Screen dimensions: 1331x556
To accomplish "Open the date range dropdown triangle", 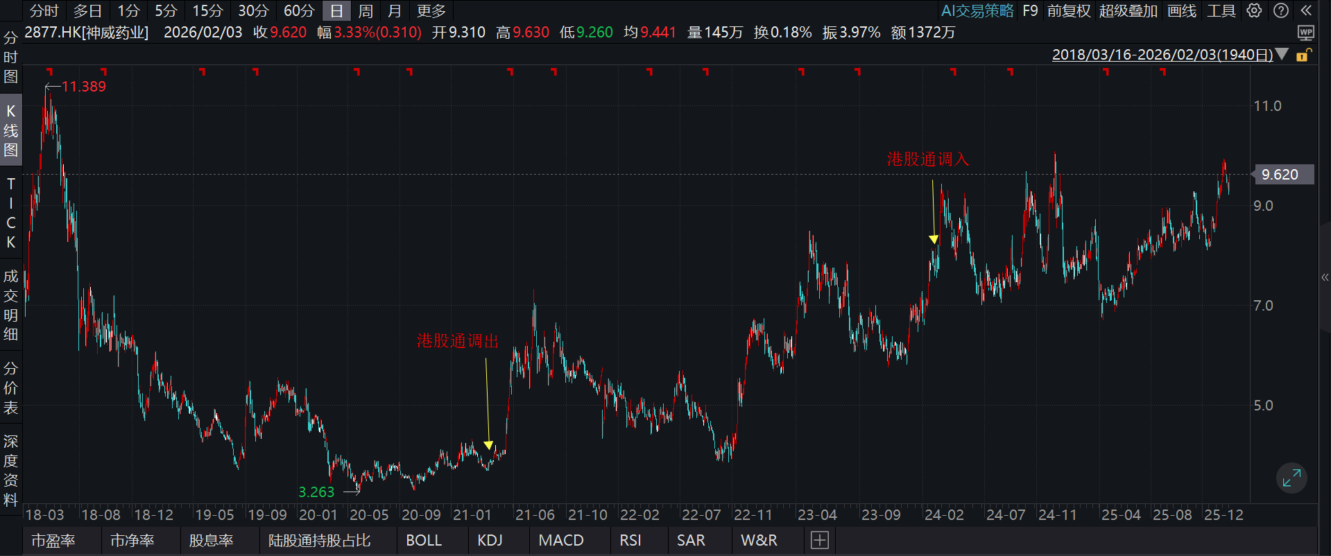I will [1282, 54].
